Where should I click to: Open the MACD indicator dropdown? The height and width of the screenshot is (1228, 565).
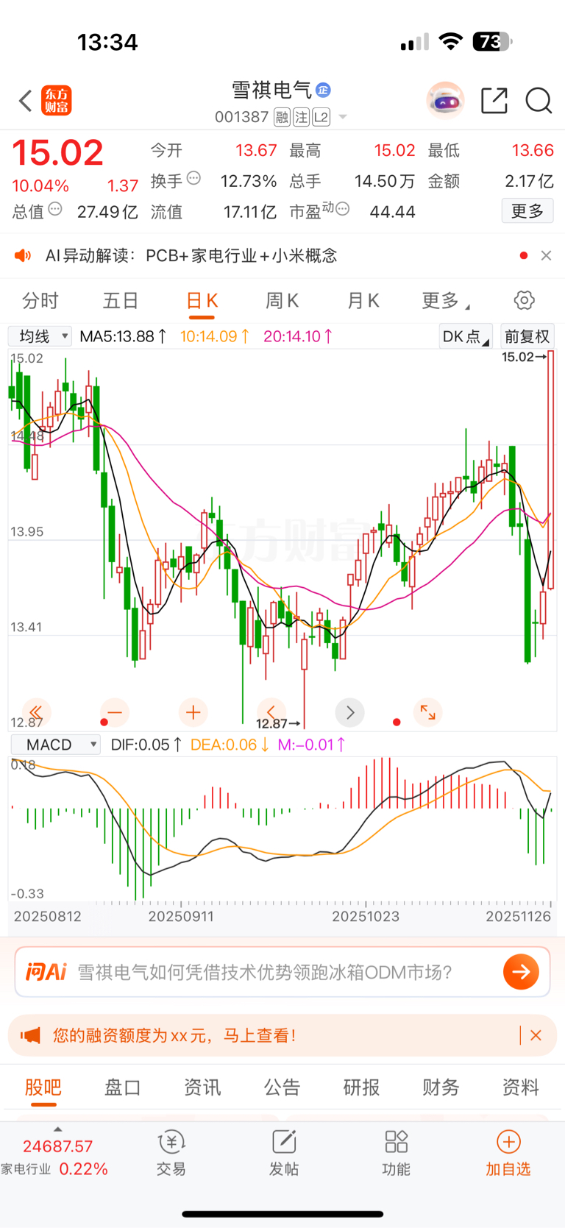click(x=55, y=745)
